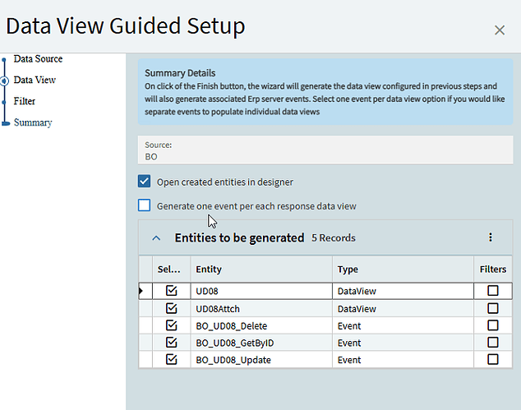The width and height of the screenshot is (521, 410).
Task: Select the Summary step
Action: coord(33,123)
